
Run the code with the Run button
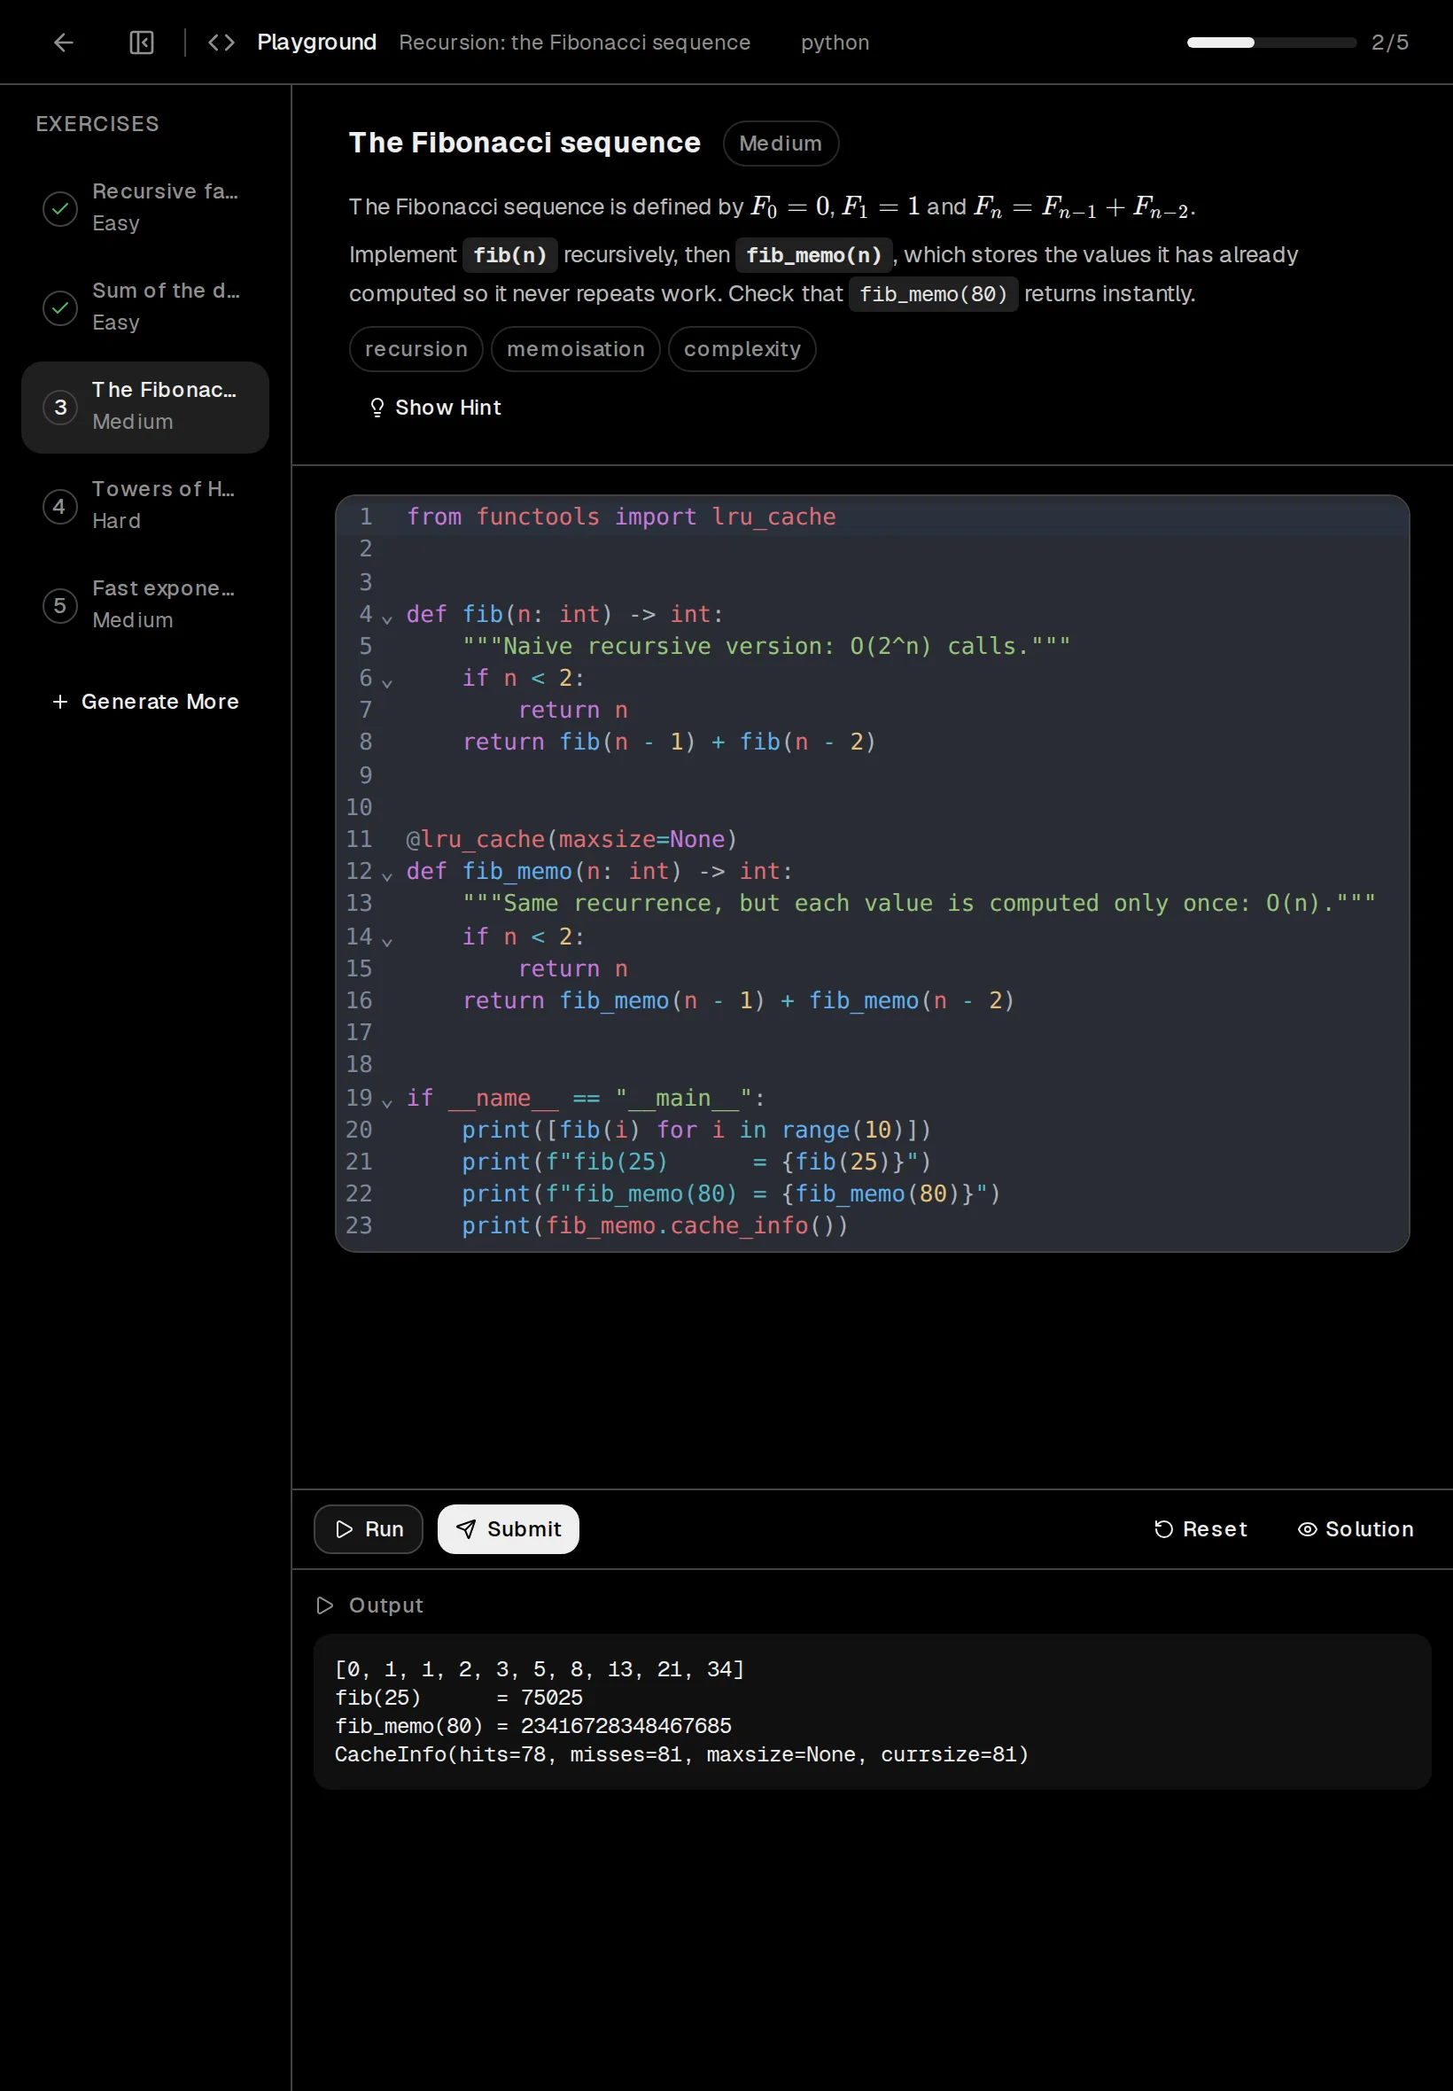coord(368,1529)
